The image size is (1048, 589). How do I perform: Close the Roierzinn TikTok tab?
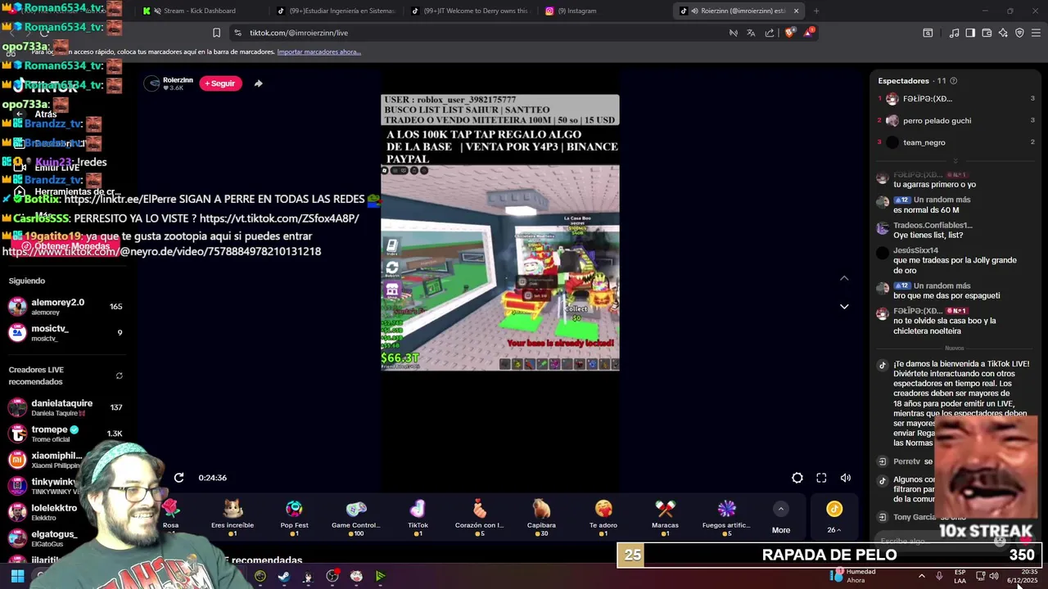tap(796, 11)
